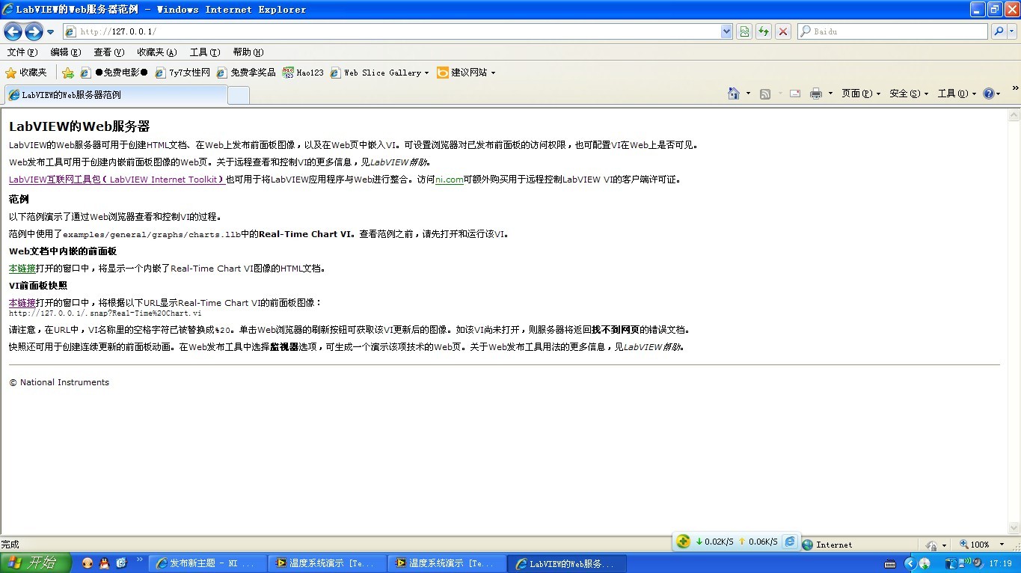Viewport: 1021px width, 573px height.
Task: Open the 7y7女性网 favorites link
Action: (183, 73)
